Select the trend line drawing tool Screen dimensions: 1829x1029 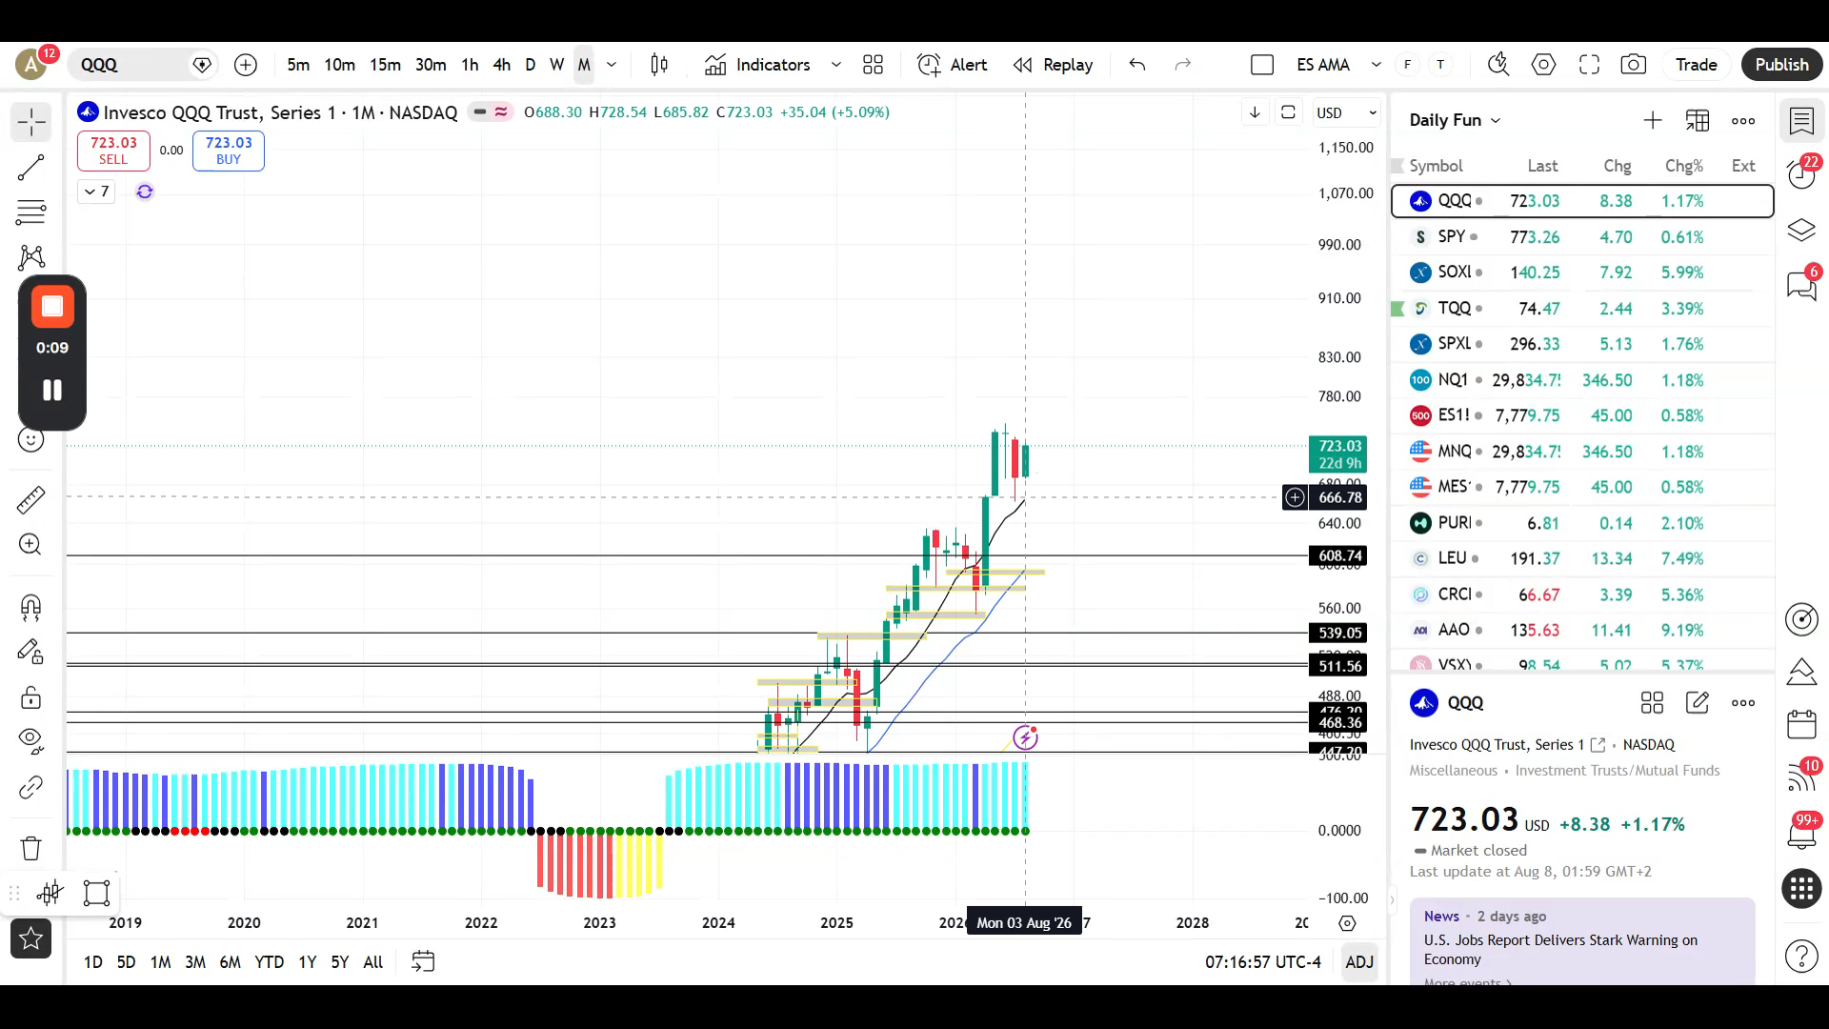pyautogui.click(x=30, y=168)
